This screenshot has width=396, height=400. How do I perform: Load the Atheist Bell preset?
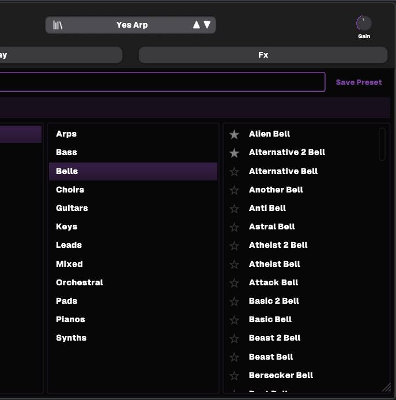(274, 264)
